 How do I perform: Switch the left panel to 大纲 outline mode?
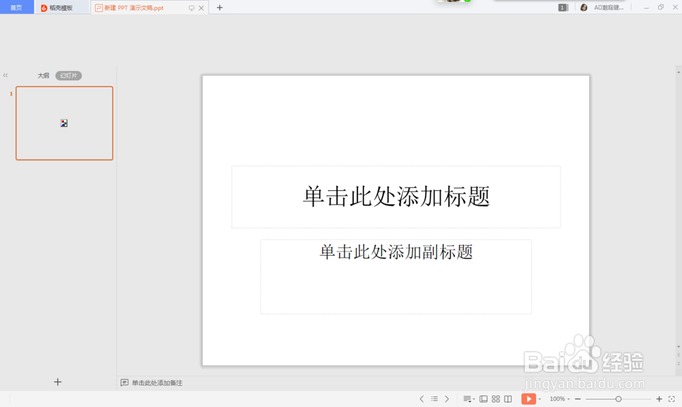[x=43, y=76]
